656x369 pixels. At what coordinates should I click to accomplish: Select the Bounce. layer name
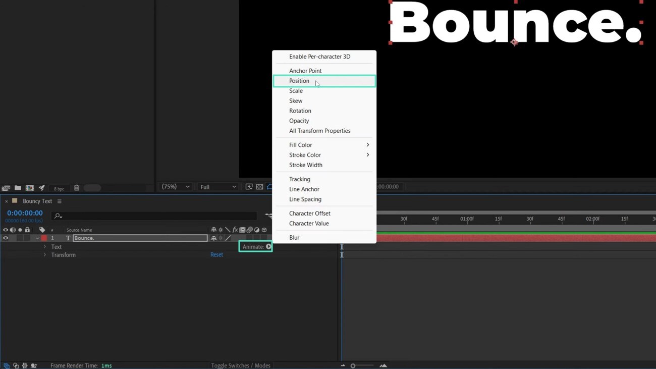(x=140, y=238)
